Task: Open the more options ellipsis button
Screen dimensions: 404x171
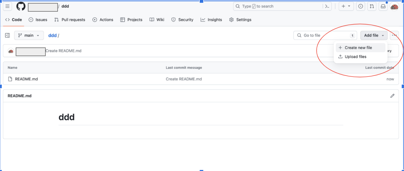Action: pos(395,35)
